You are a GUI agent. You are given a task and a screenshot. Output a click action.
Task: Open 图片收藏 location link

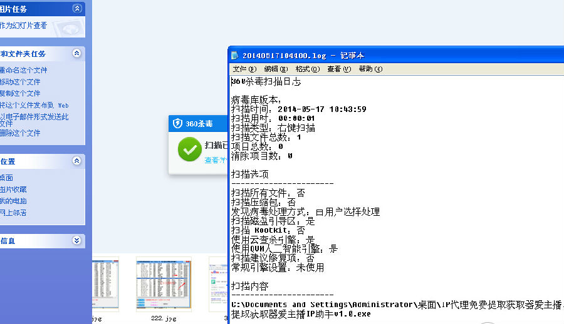[x=14, y=189]
